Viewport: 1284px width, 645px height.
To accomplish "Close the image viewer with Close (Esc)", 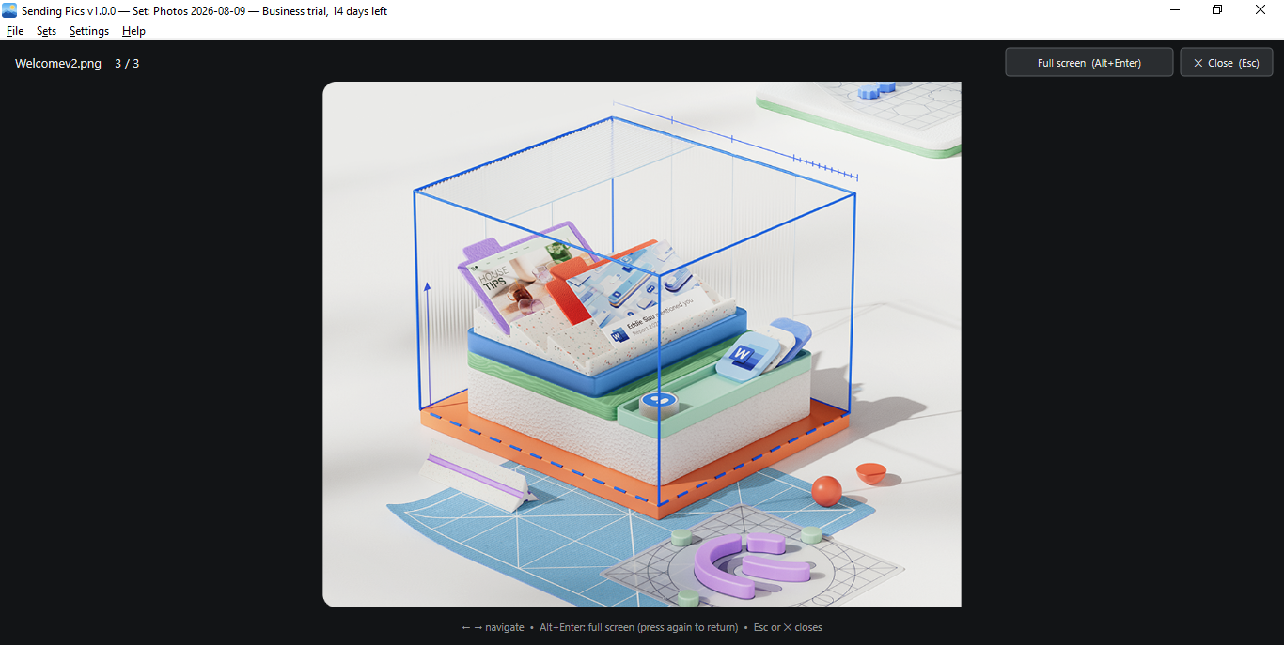I will click(x=1227, y=63).
